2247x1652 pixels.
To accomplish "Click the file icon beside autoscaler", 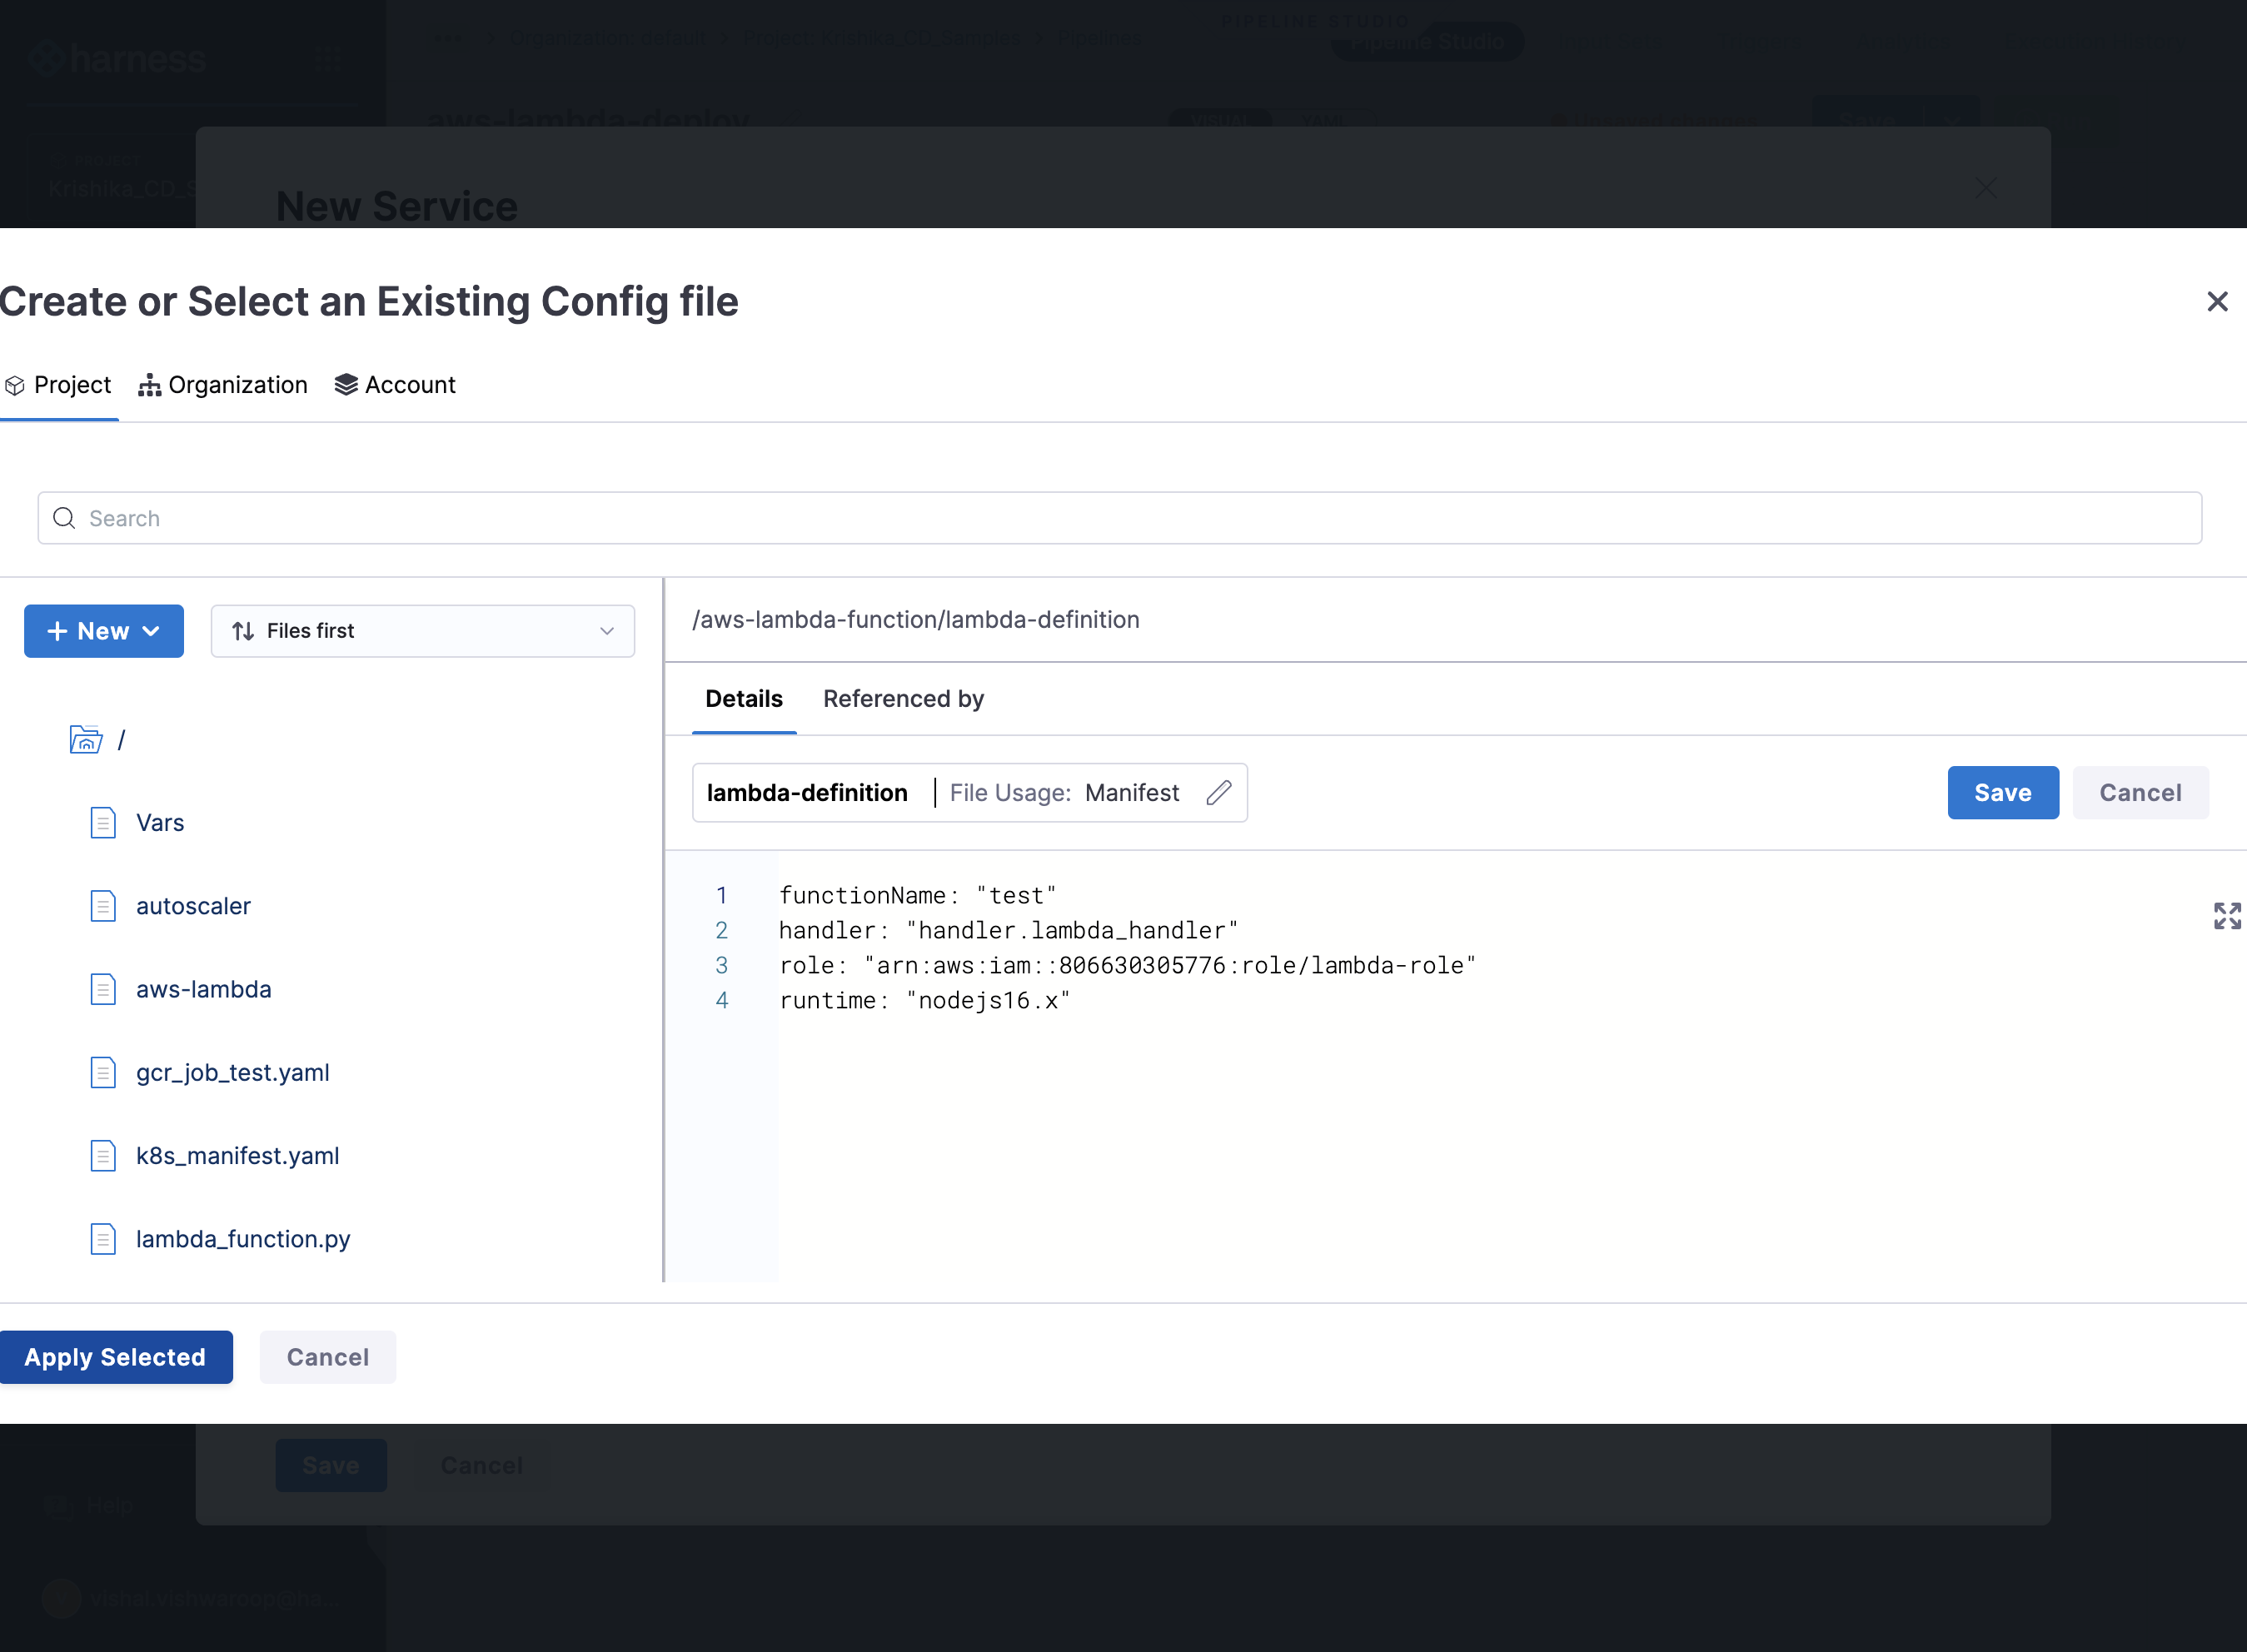I will pyautogui.click(x=103, y=906).
